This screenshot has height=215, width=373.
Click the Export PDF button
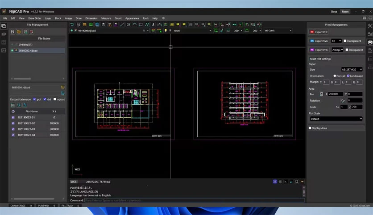319,32
